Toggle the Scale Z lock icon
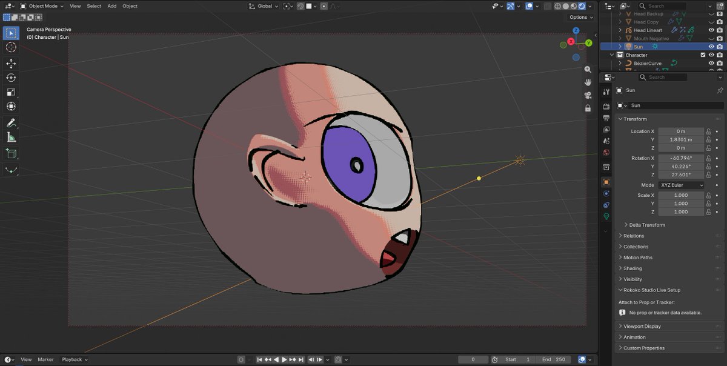 [708, 212]
